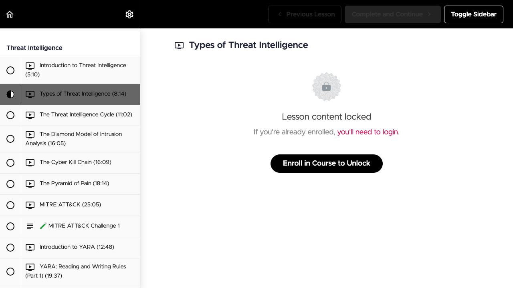This screenshot has width=513, height=288.
Task: Click Enroll in Course to Unlock
Action: 327,164
